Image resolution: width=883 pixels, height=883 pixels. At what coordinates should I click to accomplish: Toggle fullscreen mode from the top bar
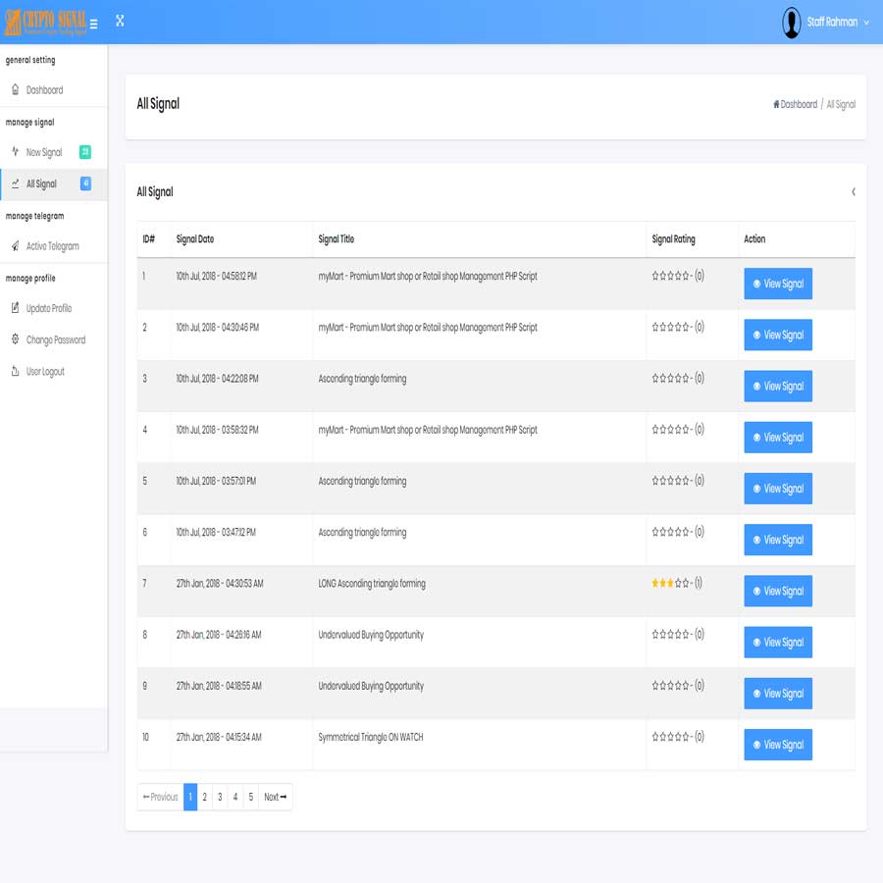click(x=120, y=19)
